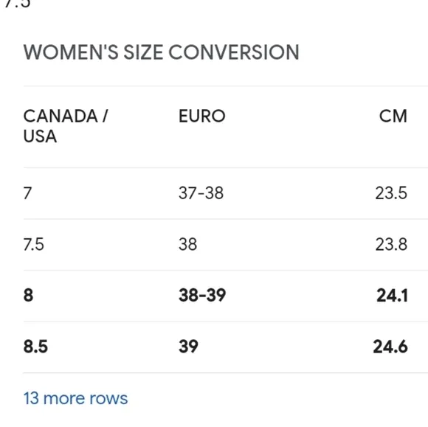
Task: Click the word 'CONVERSION' in the title
Action: tap(234, 52)
